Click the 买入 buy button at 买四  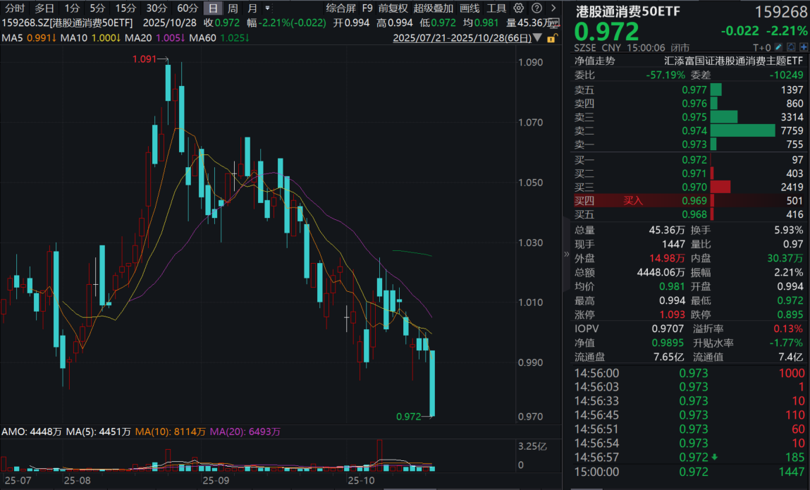tap(633, 201)
